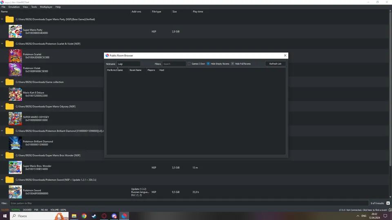The height and width of the screenshot is (220, 392).
Task: Open File Explorer from the taskbar
Action: (74, 216)
